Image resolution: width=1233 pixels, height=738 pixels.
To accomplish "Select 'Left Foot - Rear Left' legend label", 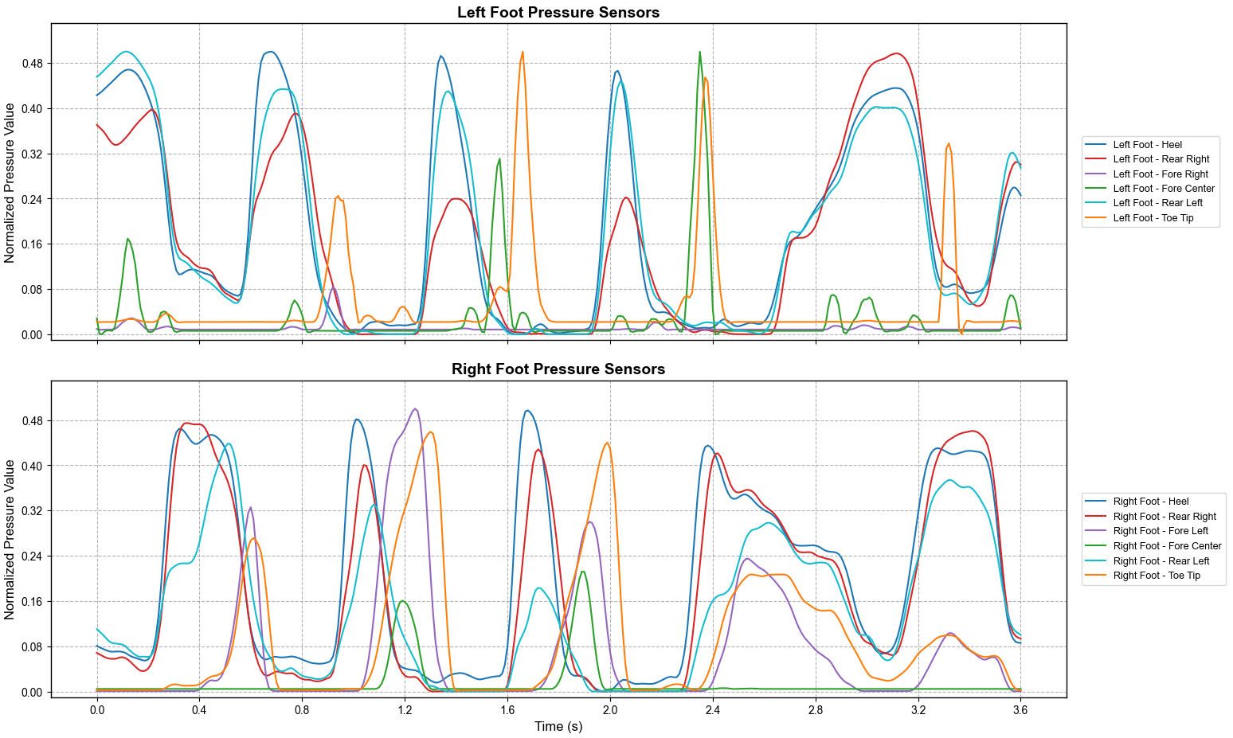I will [x=1157, y=203].
